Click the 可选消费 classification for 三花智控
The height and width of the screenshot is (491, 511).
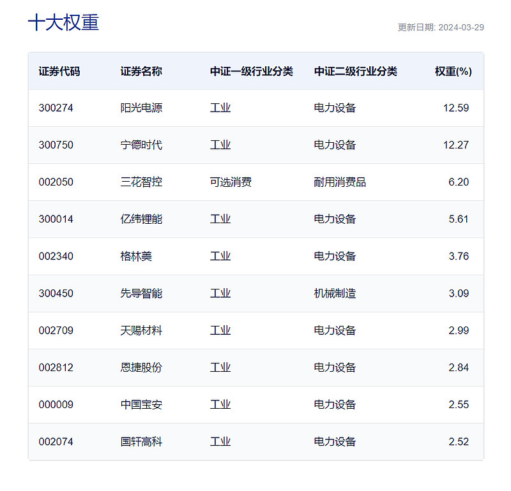pos(230,182)
